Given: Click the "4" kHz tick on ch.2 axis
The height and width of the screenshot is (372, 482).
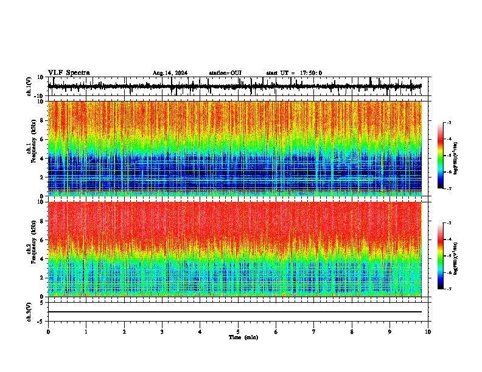Looking at the screenshot, I should pyautogui.click(x=43, y=259).
